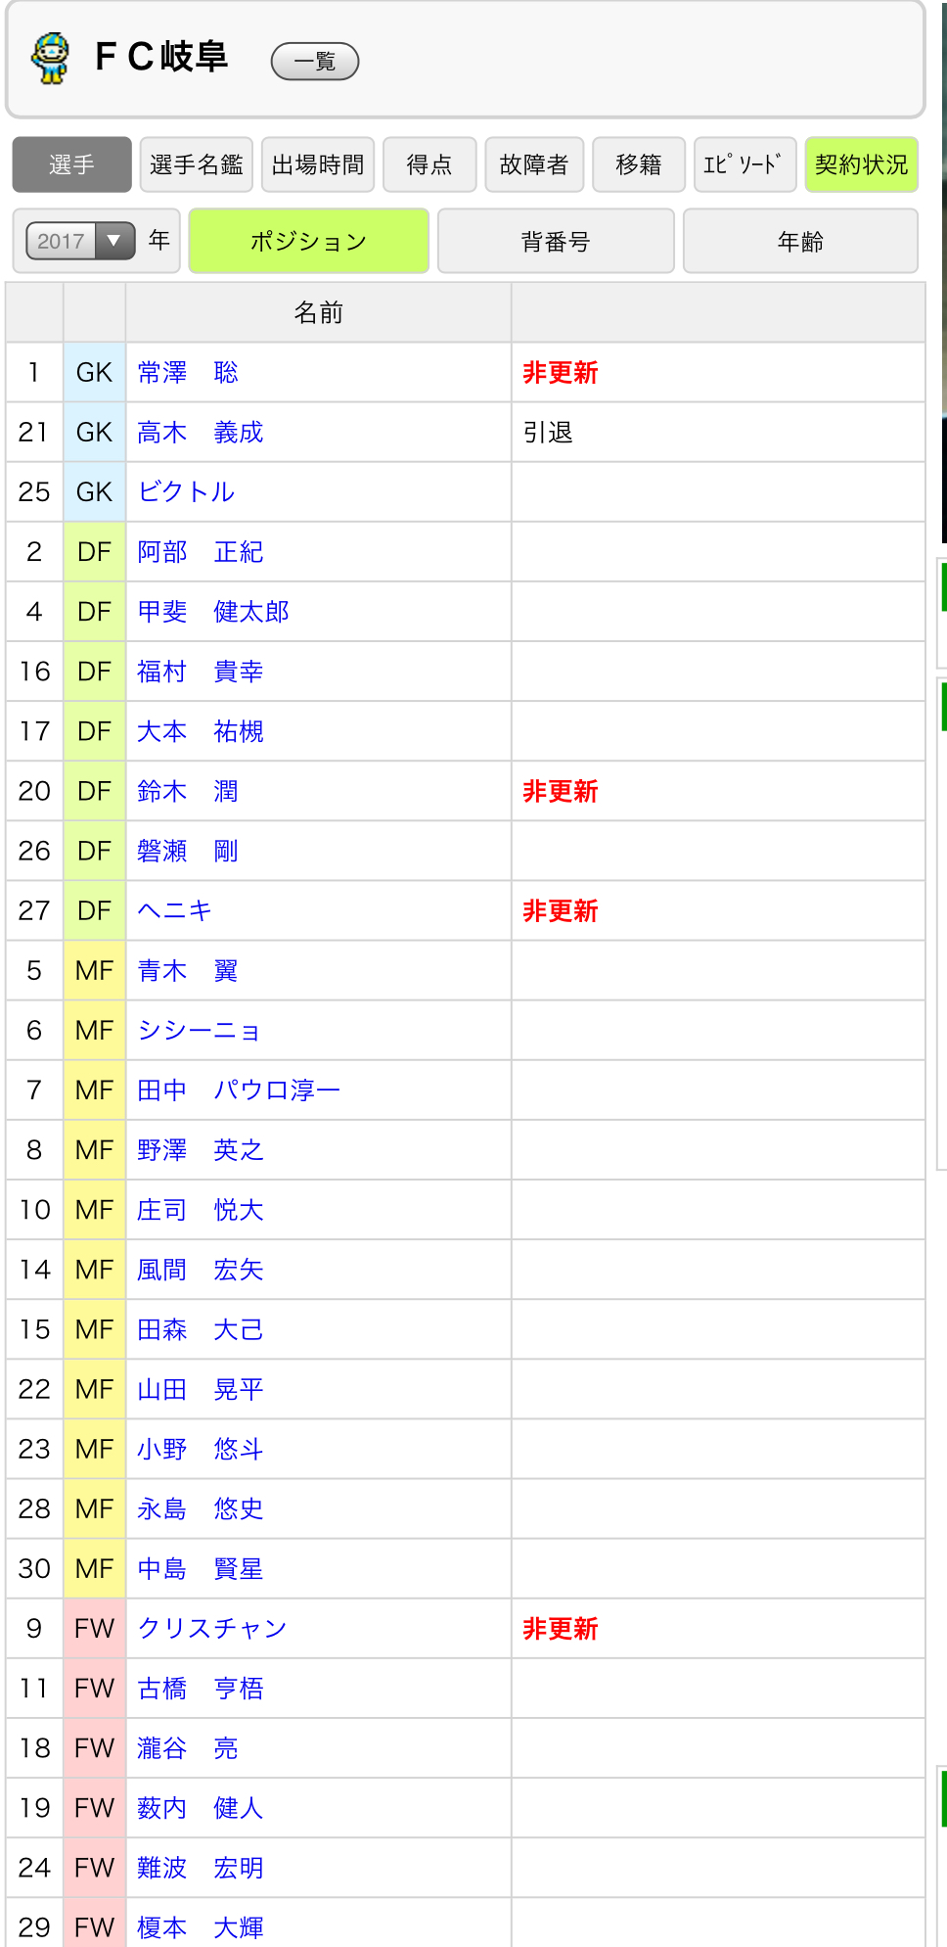The image size is (947, 1947).
Task: Switch to the 移籍 tab
Action: [639, 164]
